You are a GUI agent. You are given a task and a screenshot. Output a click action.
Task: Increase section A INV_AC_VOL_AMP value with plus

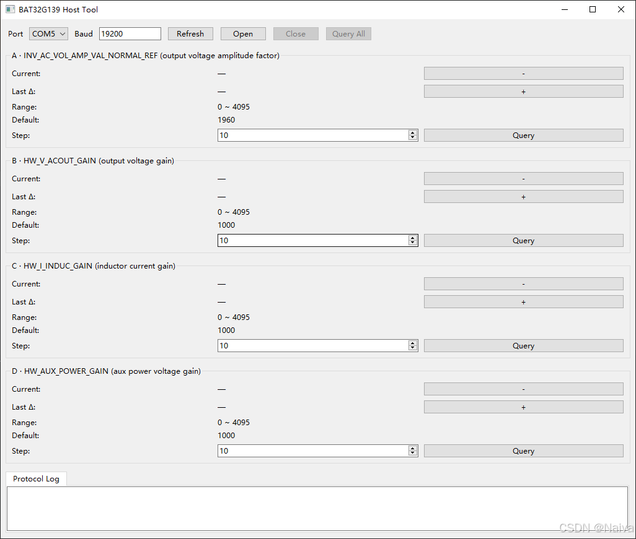pos(524,92)
